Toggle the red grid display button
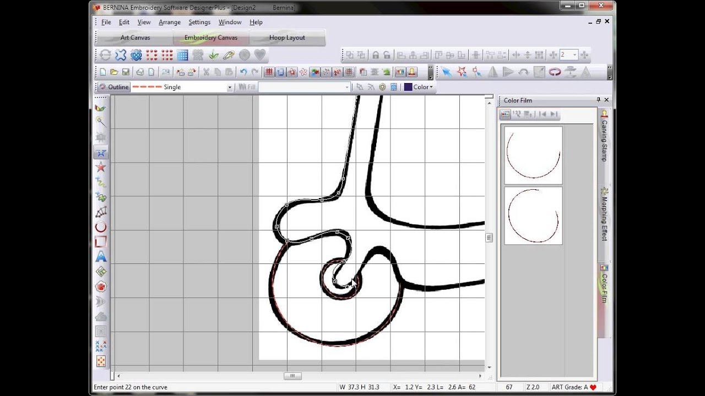 (269, 72)
